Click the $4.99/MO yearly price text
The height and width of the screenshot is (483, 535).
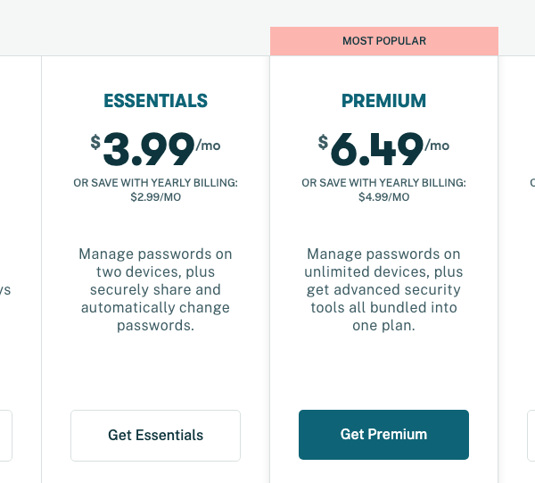(383, 197)
